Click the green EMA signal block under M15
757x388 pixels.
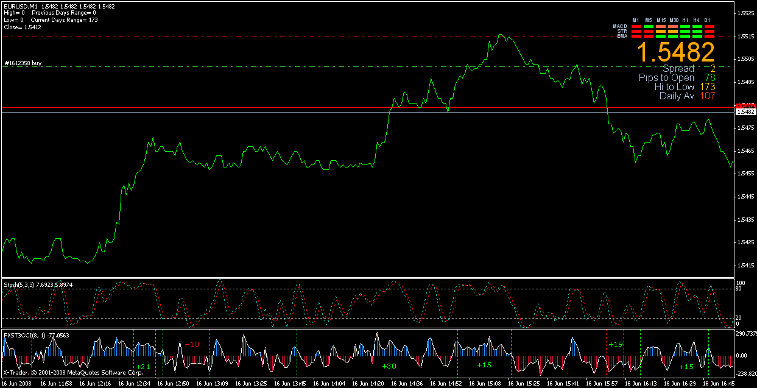[x=661, y=36]
